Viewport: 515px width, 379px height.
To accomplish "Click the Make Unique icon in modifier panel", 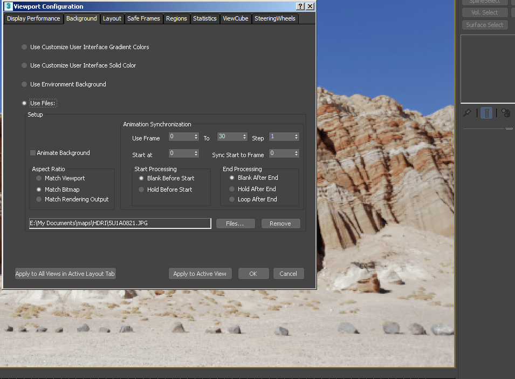I will 506,113.
